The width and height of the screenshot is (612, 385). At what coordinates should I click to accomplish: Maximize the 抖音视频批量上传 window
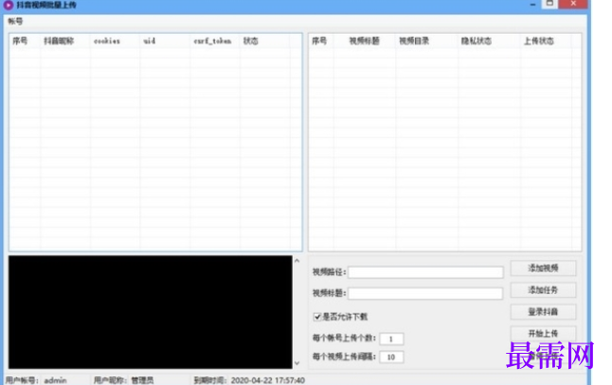click(549, 4)
